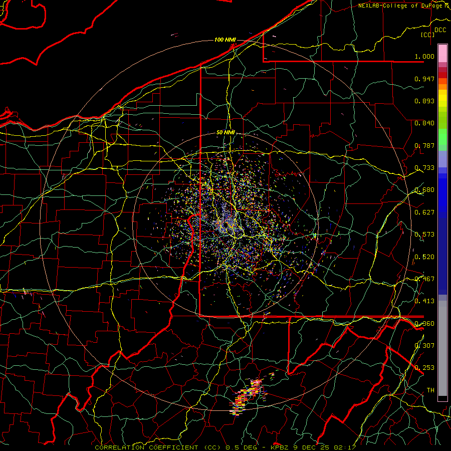Click the TH threshold label

click(x=430, y=390)
